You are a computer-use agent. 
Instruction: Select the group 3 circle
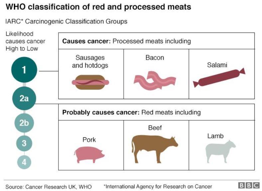(x=24, y=144)
